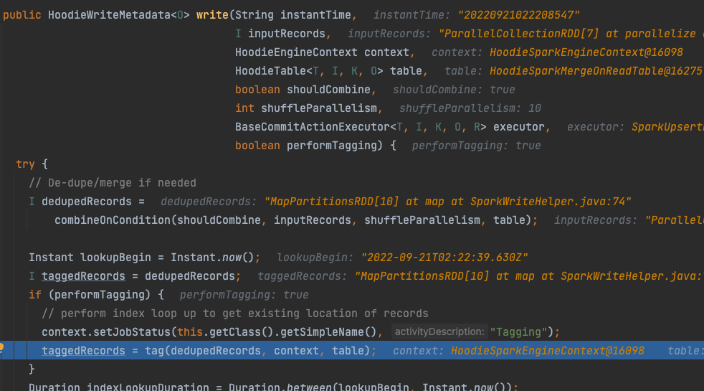Click the public keyword

(x=22, y=15)
